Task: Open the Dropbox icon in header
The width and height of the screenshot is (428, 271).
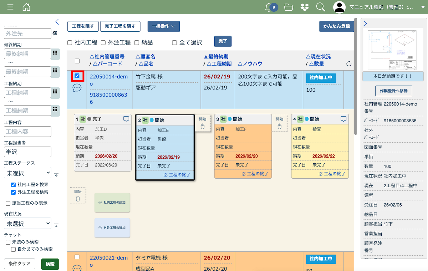Action: (x=304, y=7)
